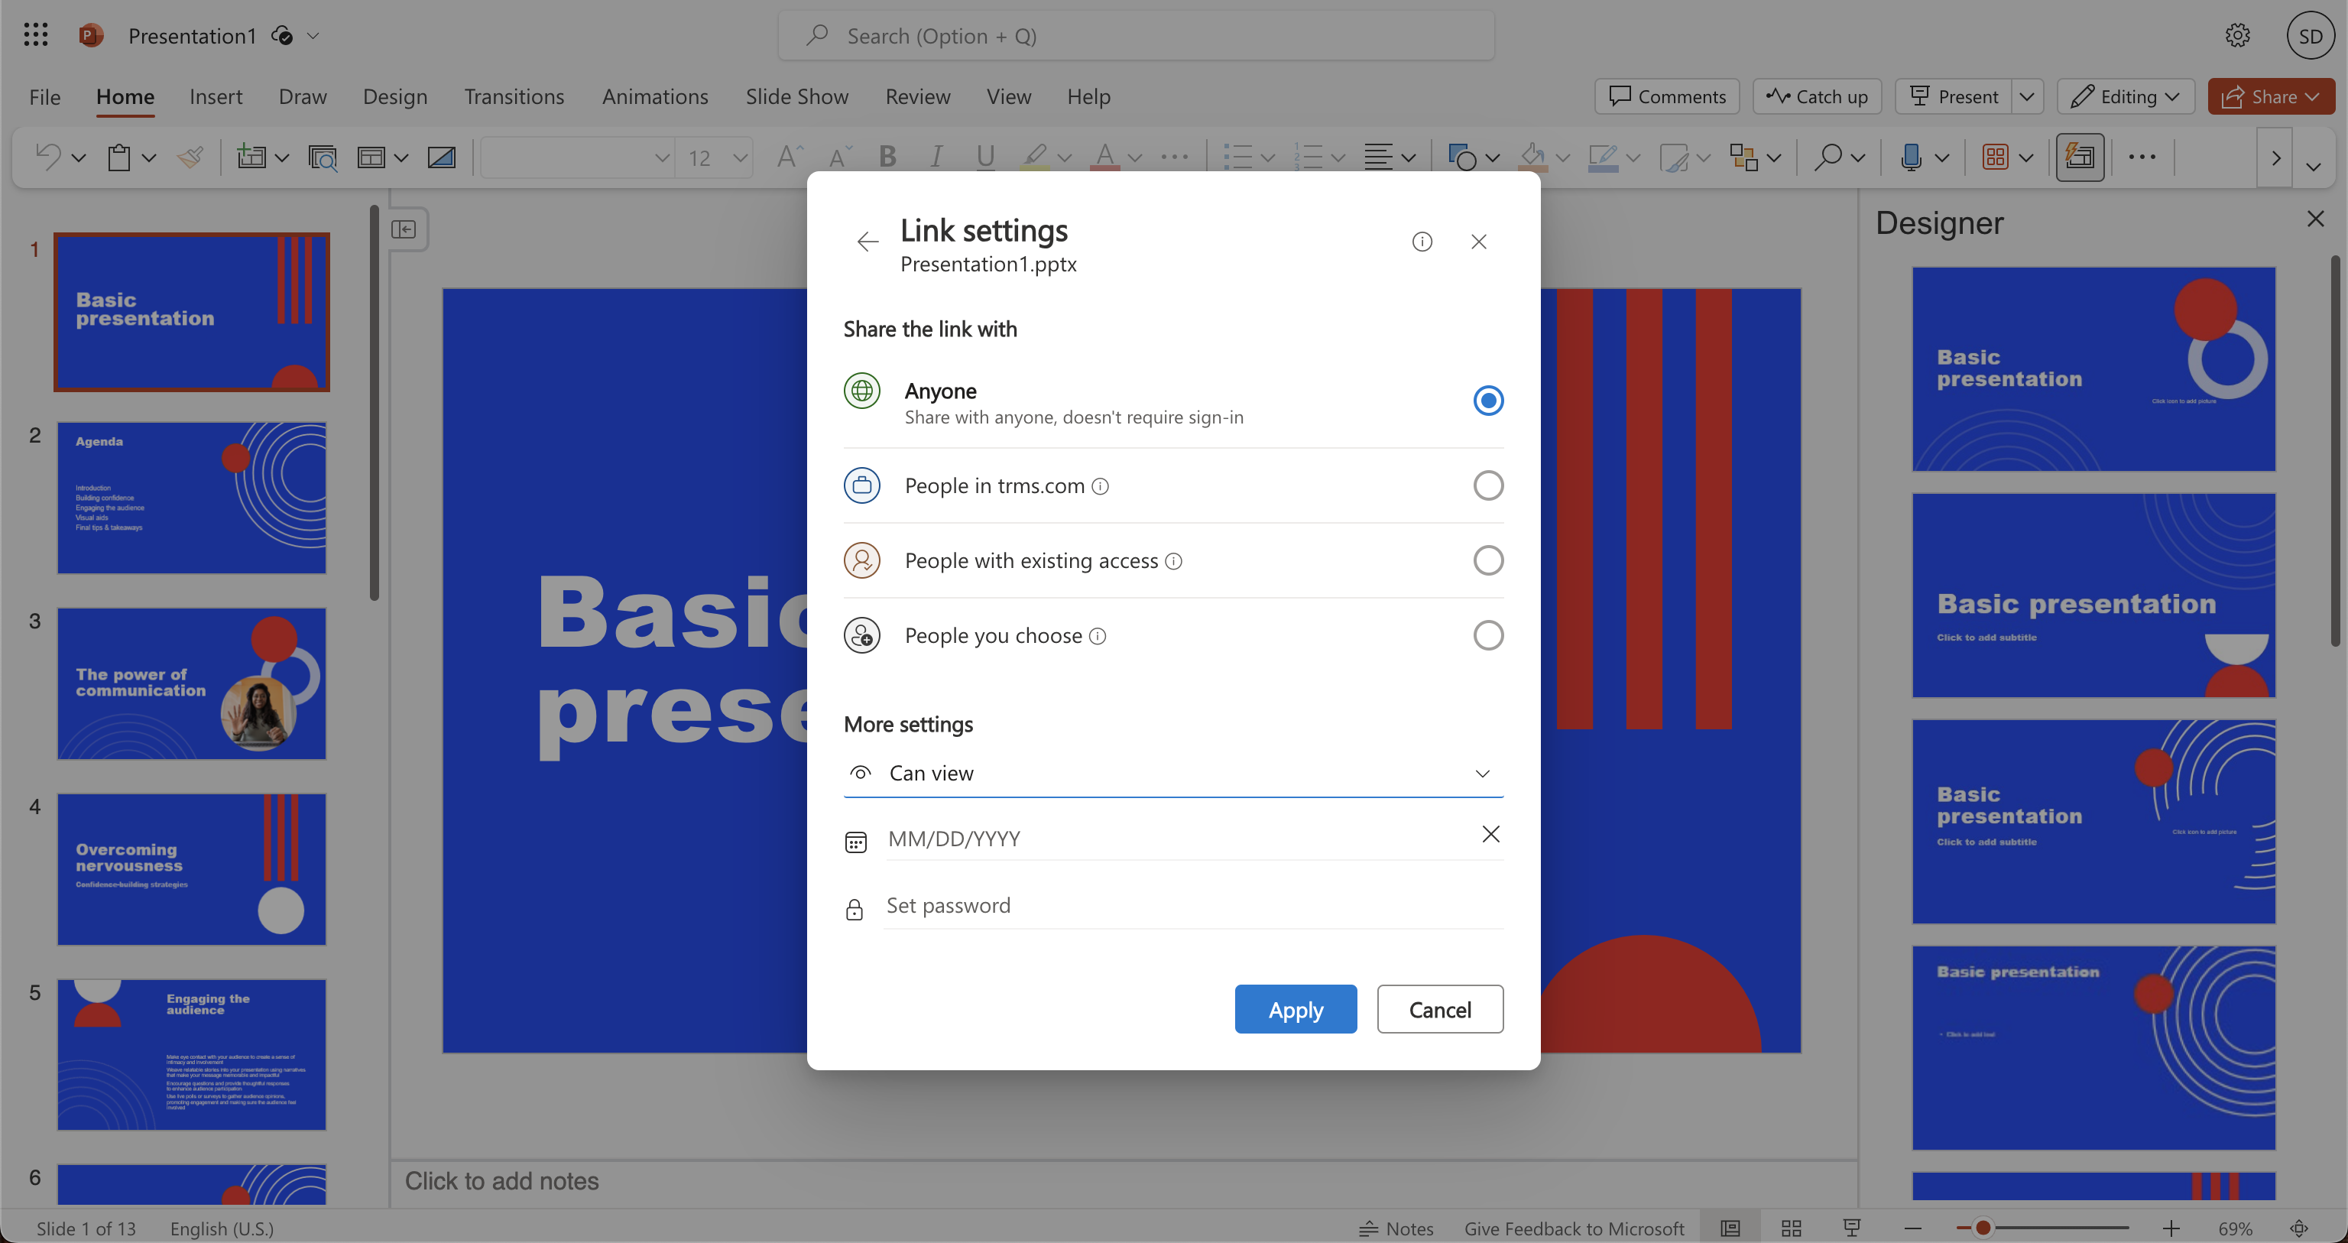Click the Cancel button

point(1439,1008)
